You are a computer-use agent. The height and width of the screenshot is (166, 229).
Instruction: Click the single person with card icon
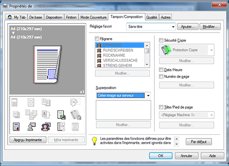pos(32,127)
